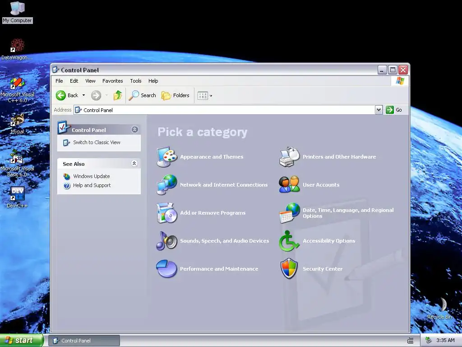Click the green Go button
The width and height of the screenshot is (462, 347).
coord(394,110)
